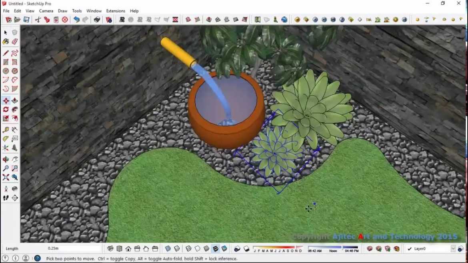Select the Rotate tool
This screenshot has height=263, width=468.
point(6,110)
